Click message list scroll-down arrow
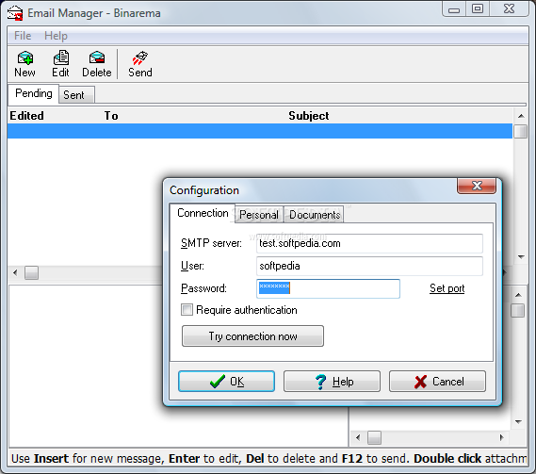The height and width of the screenshot is (474, 536). click(521, 257)
